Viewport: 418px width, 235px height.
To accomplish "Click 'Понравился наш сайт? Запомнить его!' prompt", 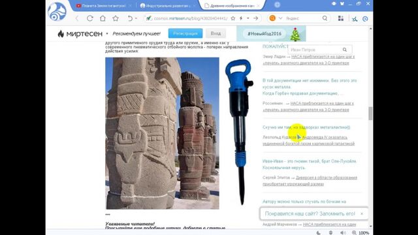I will 310,213.
